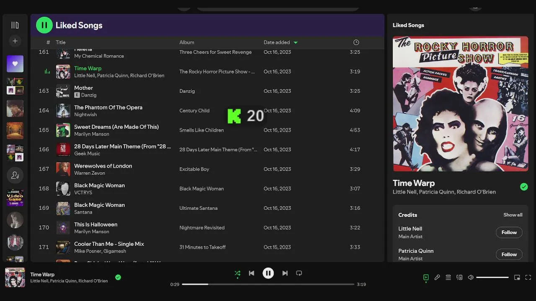Click Show all in Credits section

[513, 215]
